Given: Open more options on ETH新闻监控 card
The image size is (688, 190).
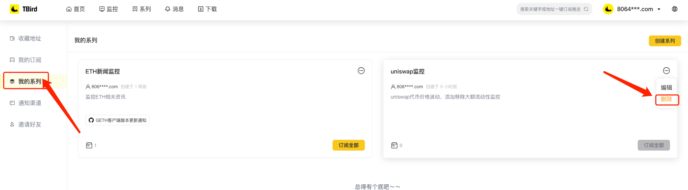Looking at the screenshot, I should [x=361, y=71].
